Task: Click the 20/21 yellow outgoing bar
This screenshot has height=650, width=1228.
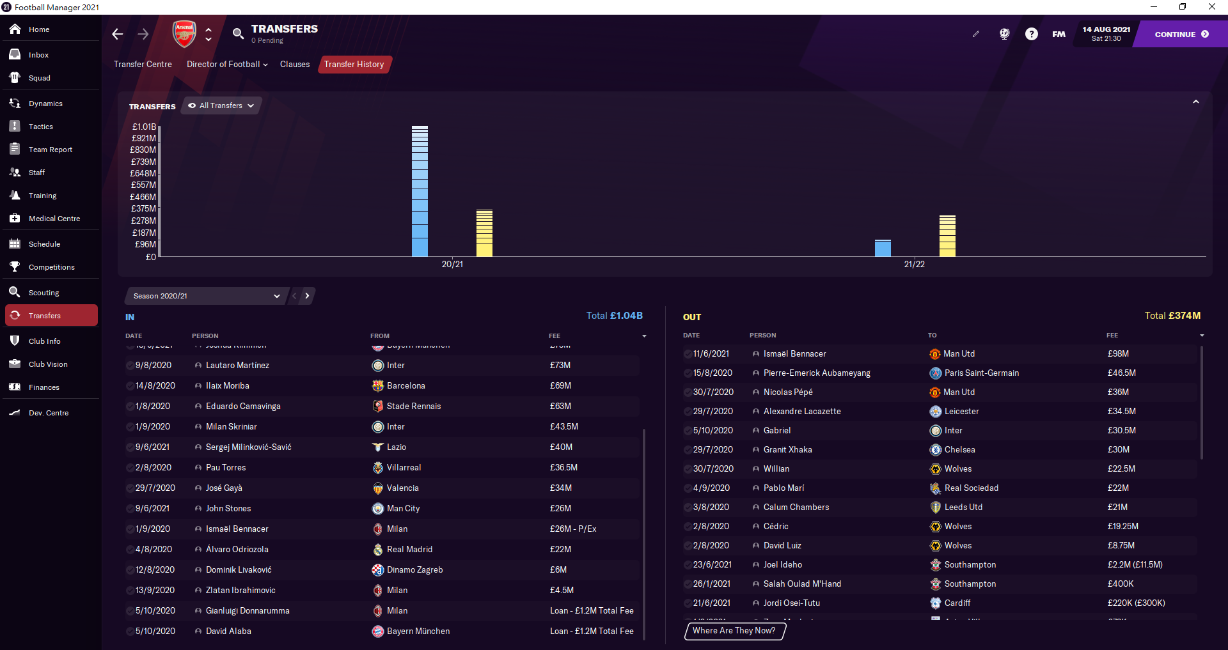Action: pyautogui.click(x=484, y=233)
